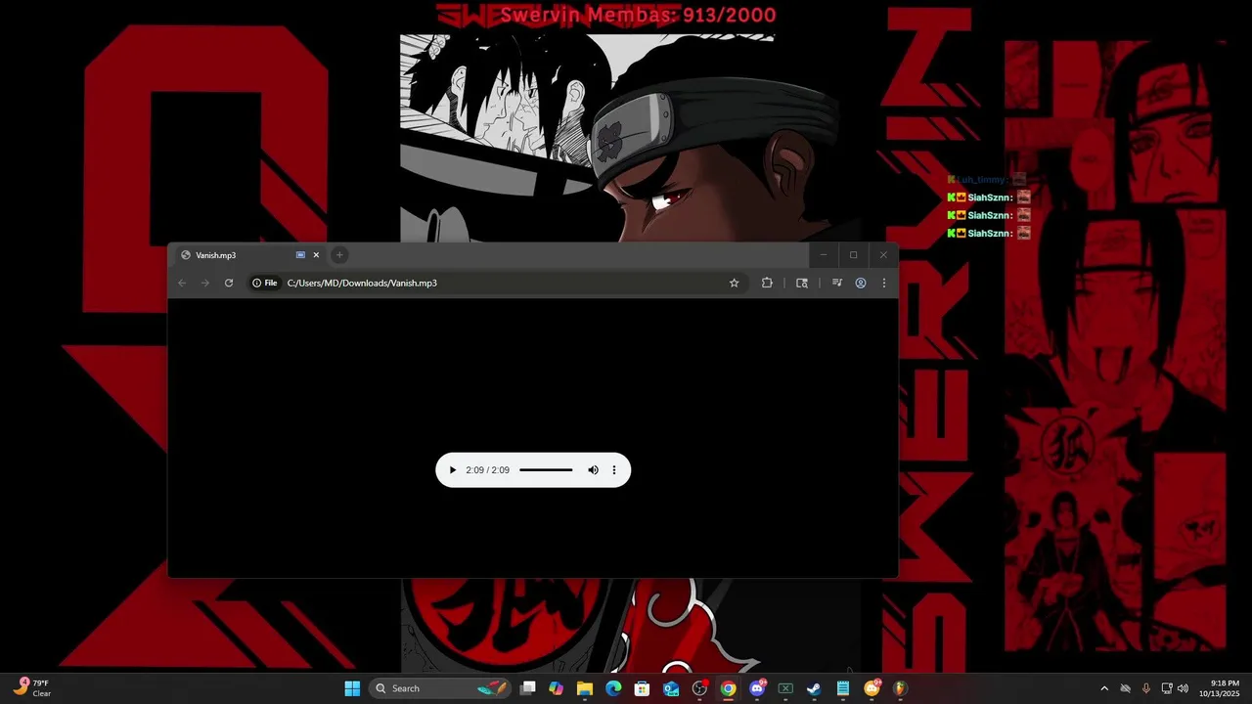The height and width of the screenshot is (704, 1252).
Task: Open display network tray icon
Action: (1167, 688)
